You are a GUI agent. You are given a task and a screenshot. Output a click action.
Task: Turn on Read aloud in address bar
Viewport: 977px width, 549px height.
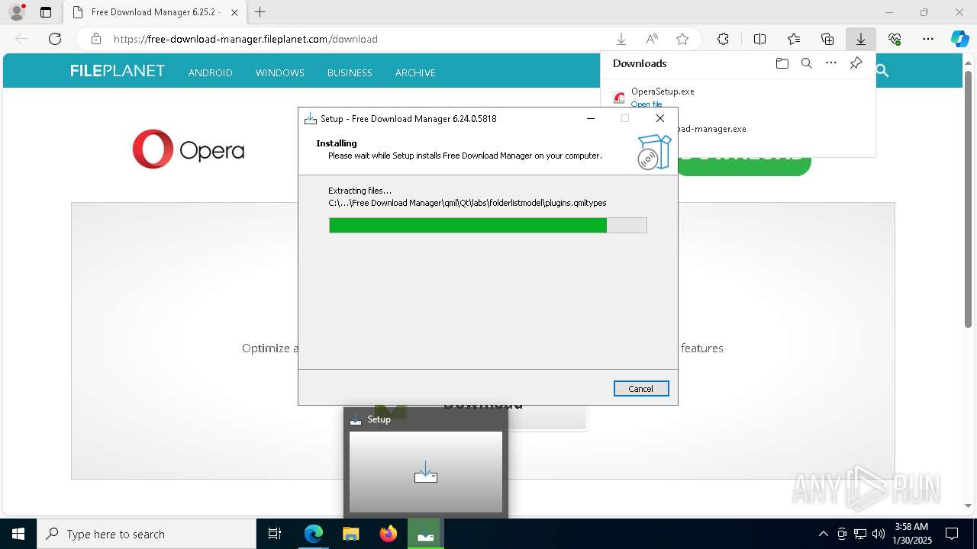652,39
